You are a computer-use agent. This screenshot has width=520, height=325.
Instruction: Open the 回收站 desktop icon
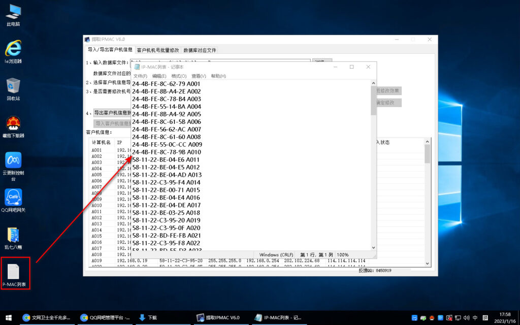(x=13, y=86)
